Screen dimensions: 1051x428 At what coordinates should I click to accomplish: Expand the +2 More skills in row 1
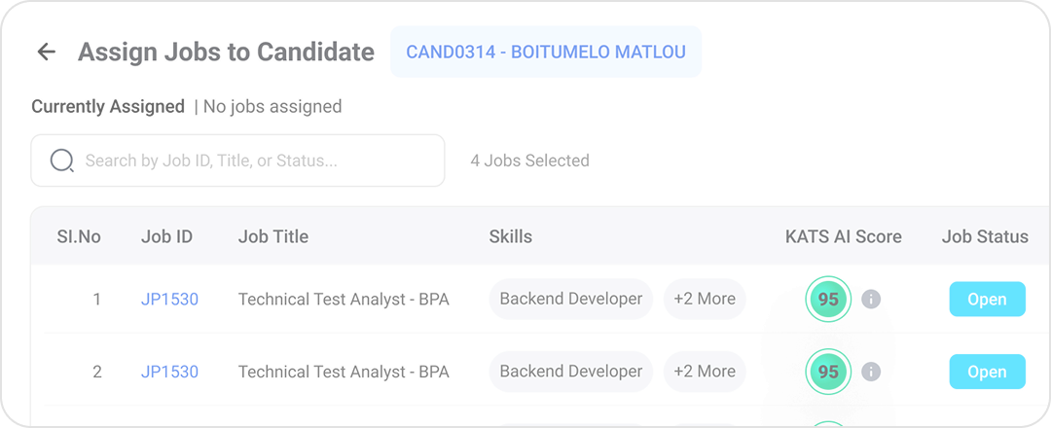(x=705, y=299)
